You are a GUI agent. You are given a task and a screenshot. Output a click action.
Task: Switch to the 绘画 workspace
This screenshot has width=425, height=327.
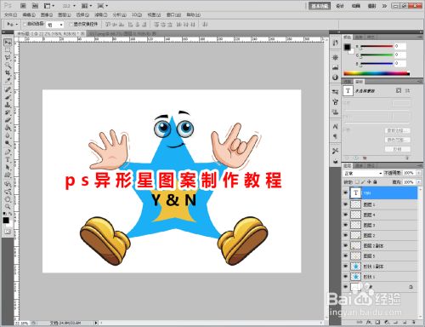click(x=356, y=6)
